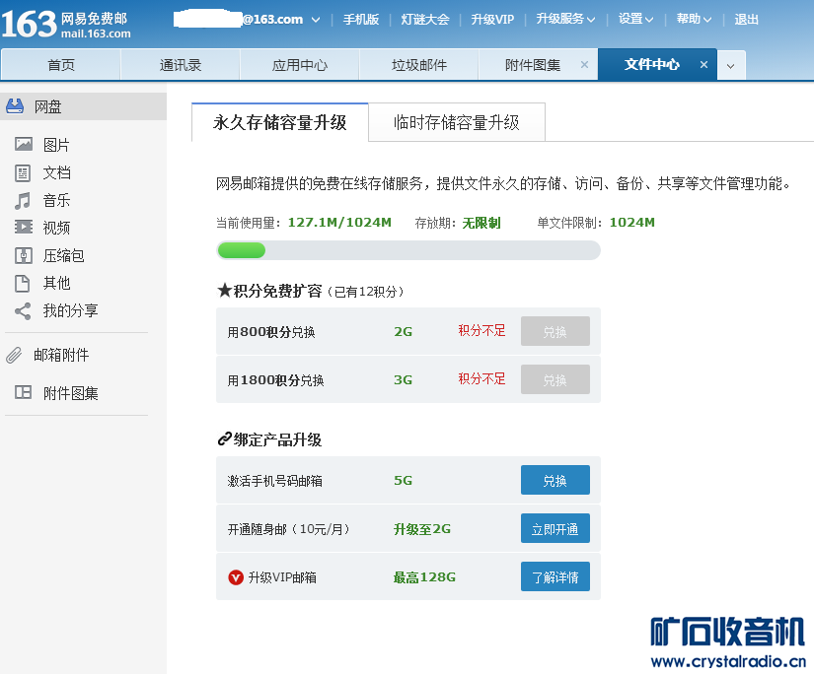The height and width of the screenshot is (674, 814).
Task: Click the 其他 file icon
Action: [23, 283]
